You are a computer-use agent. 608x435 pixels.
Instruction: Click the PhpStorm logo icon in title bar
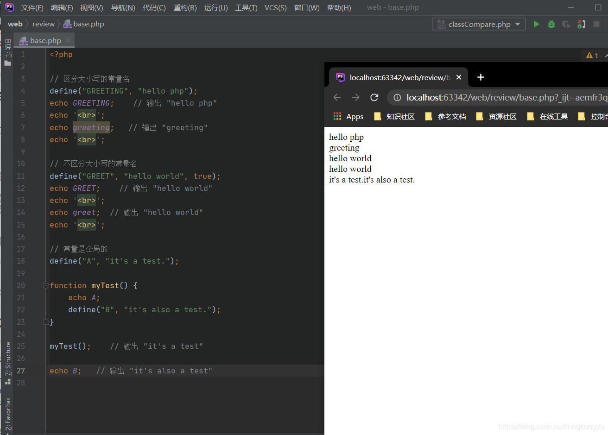[x=10, y=7]
